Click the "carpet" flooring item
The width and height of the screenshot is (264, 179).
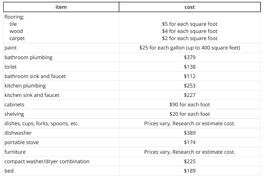[x=17, y=38]
